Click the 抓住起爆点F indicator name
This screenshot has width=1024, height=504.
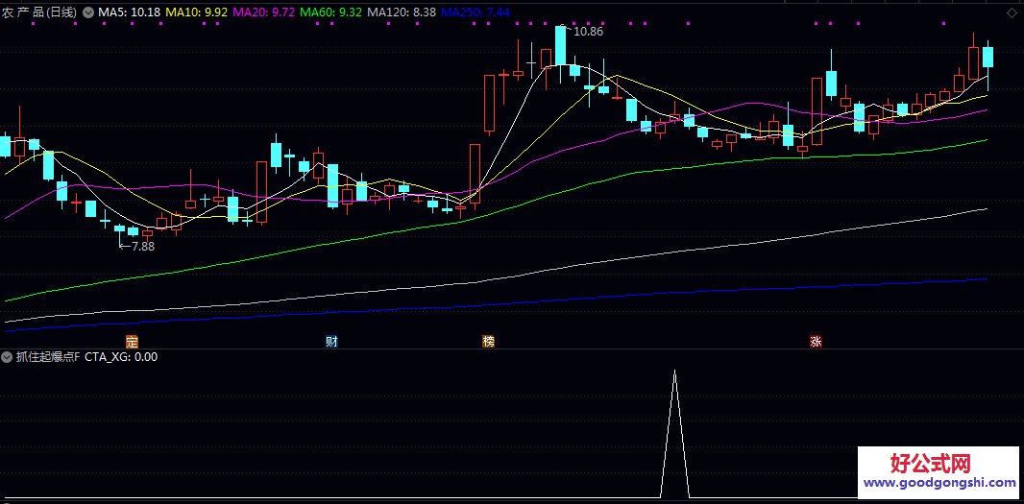[47, 357]
